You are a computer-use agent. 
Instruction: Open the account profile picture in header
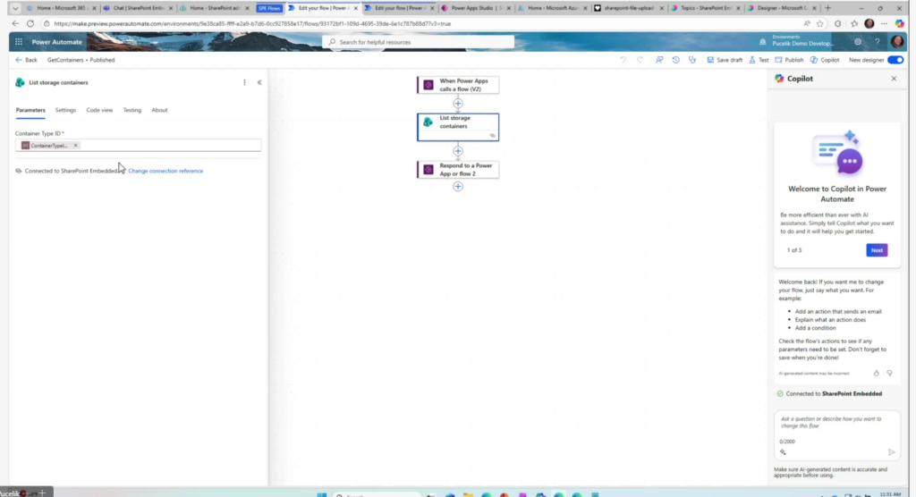click(897, 41)
